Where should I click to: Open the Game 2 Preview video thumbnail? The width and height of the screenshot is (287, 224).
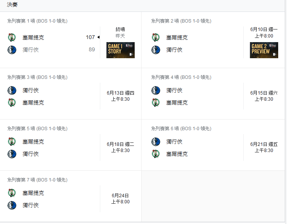(264, 50)
